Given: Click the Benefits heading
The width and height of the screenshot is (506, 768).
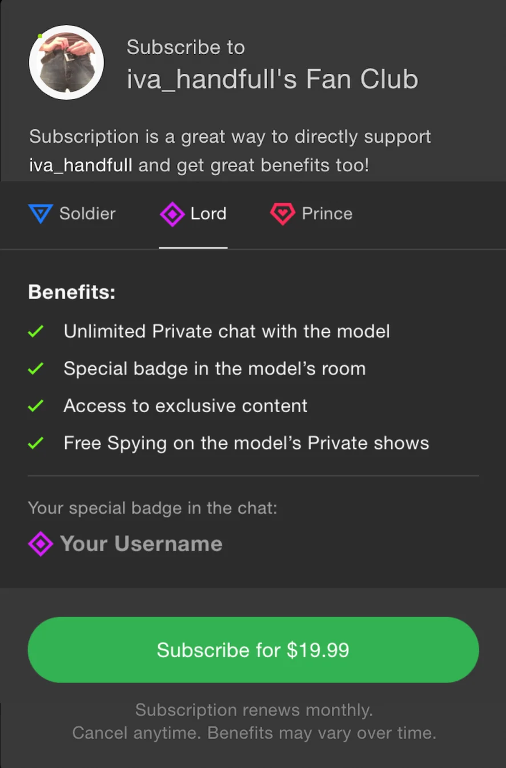Looking at the screenshot, I should click(71, 292).
